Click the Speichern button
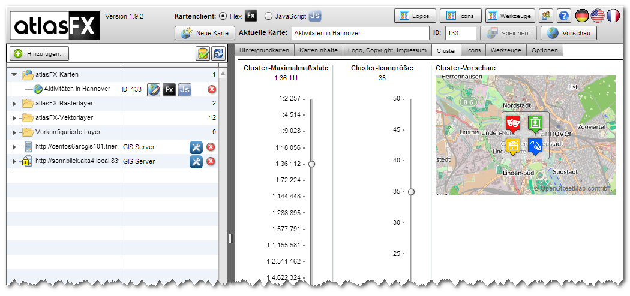This screenshot has width=630, height=296. (508, 34)
